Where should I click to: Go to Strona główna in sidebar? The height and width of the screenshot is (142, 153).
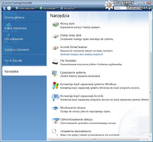pos(24,17)
